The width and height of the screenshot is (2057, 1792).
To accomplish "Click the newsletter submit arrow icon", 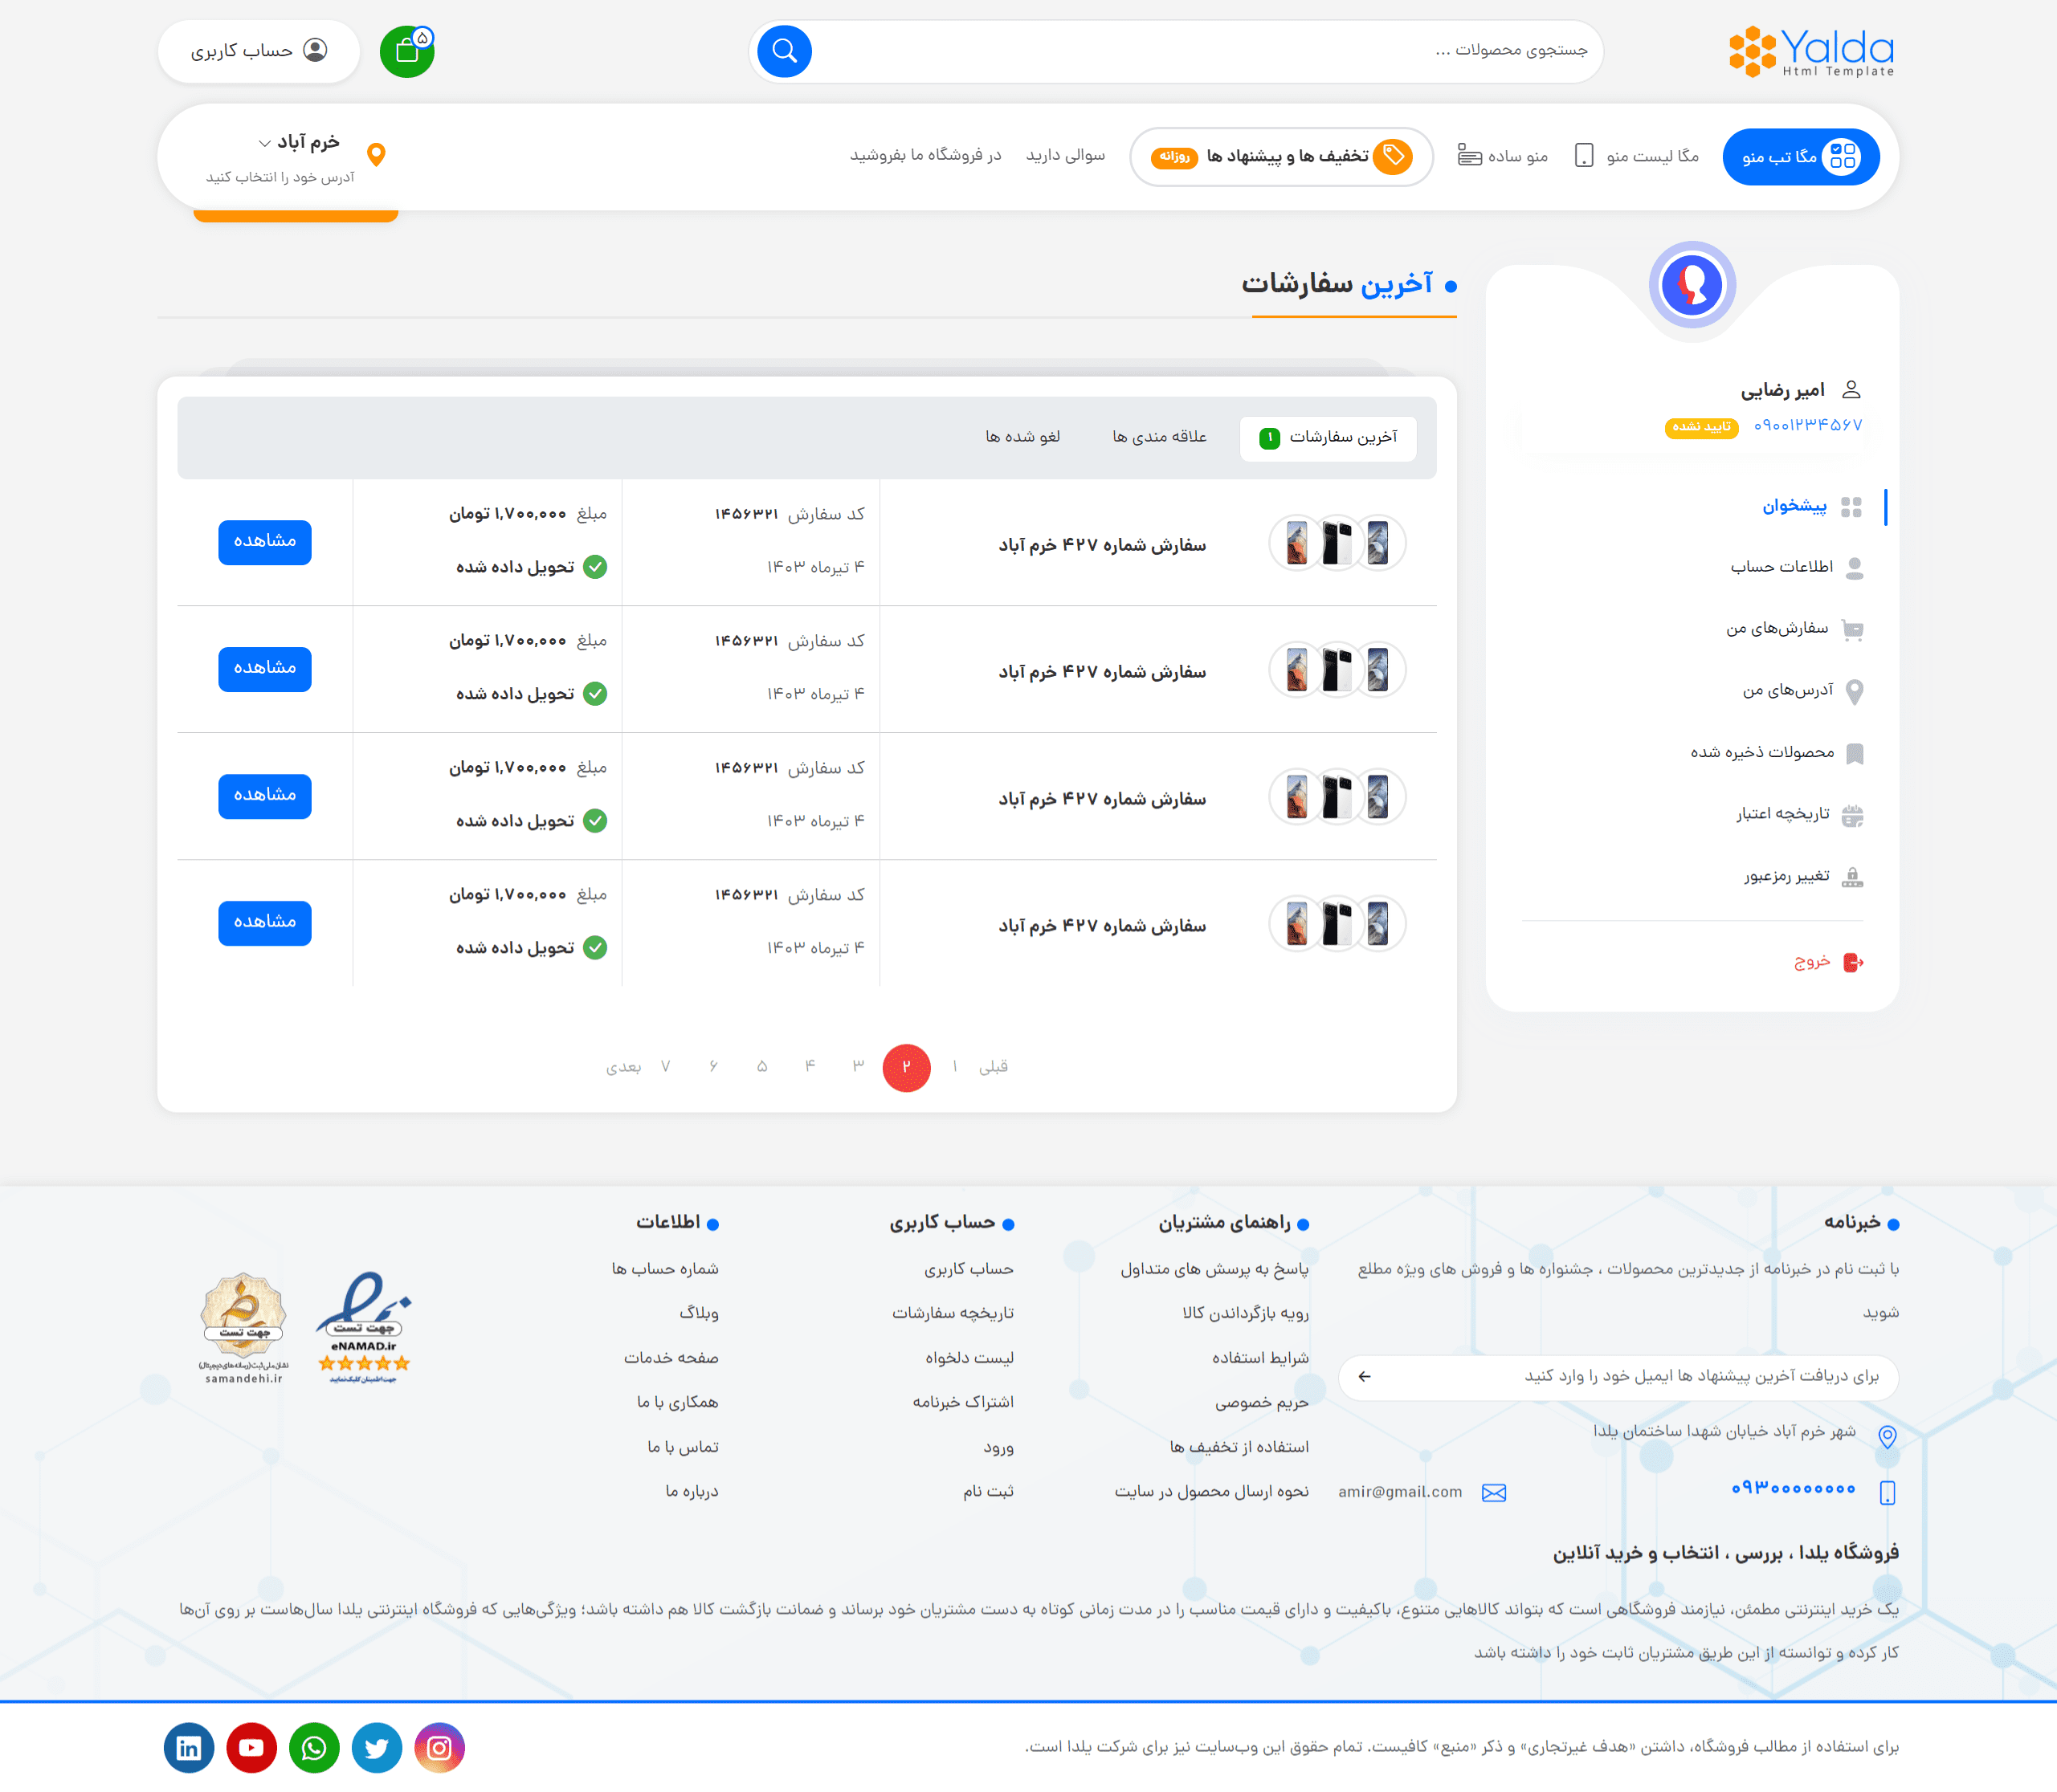I will (x=1365, y=1377).
